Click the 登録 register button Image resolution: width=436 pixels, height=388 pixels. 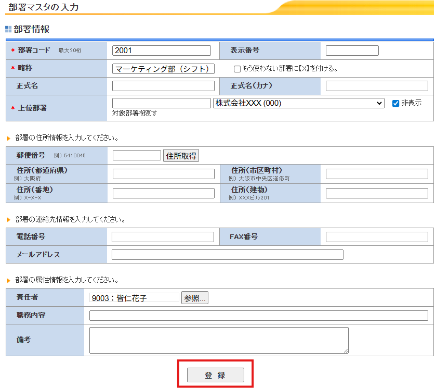(215, 375)
